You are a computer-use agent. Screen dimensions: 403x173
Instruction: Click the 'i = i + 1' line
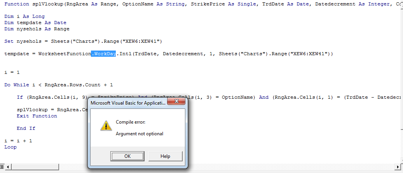18,141
